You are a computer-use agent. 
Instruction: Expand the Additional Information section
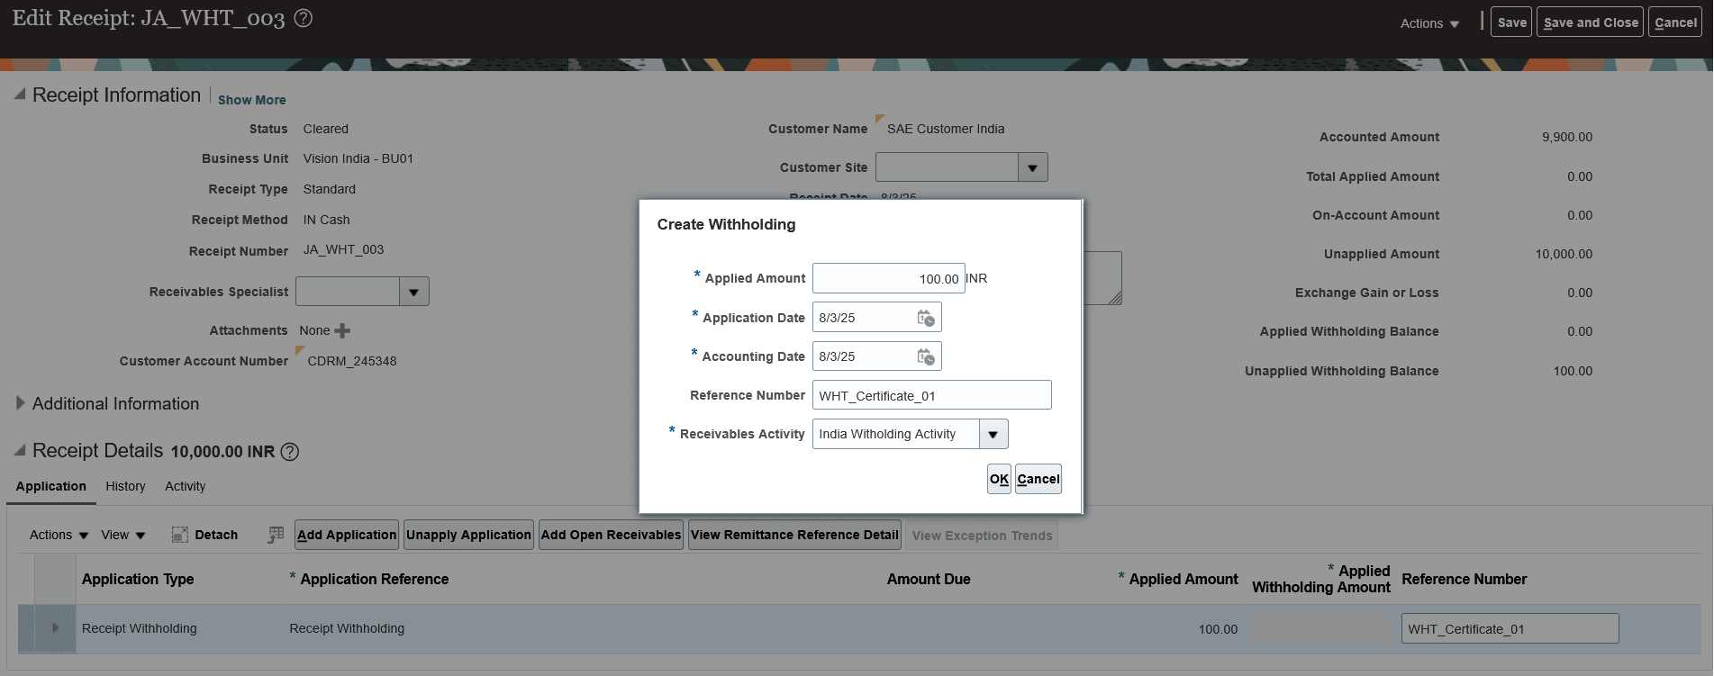pos(20,403)
